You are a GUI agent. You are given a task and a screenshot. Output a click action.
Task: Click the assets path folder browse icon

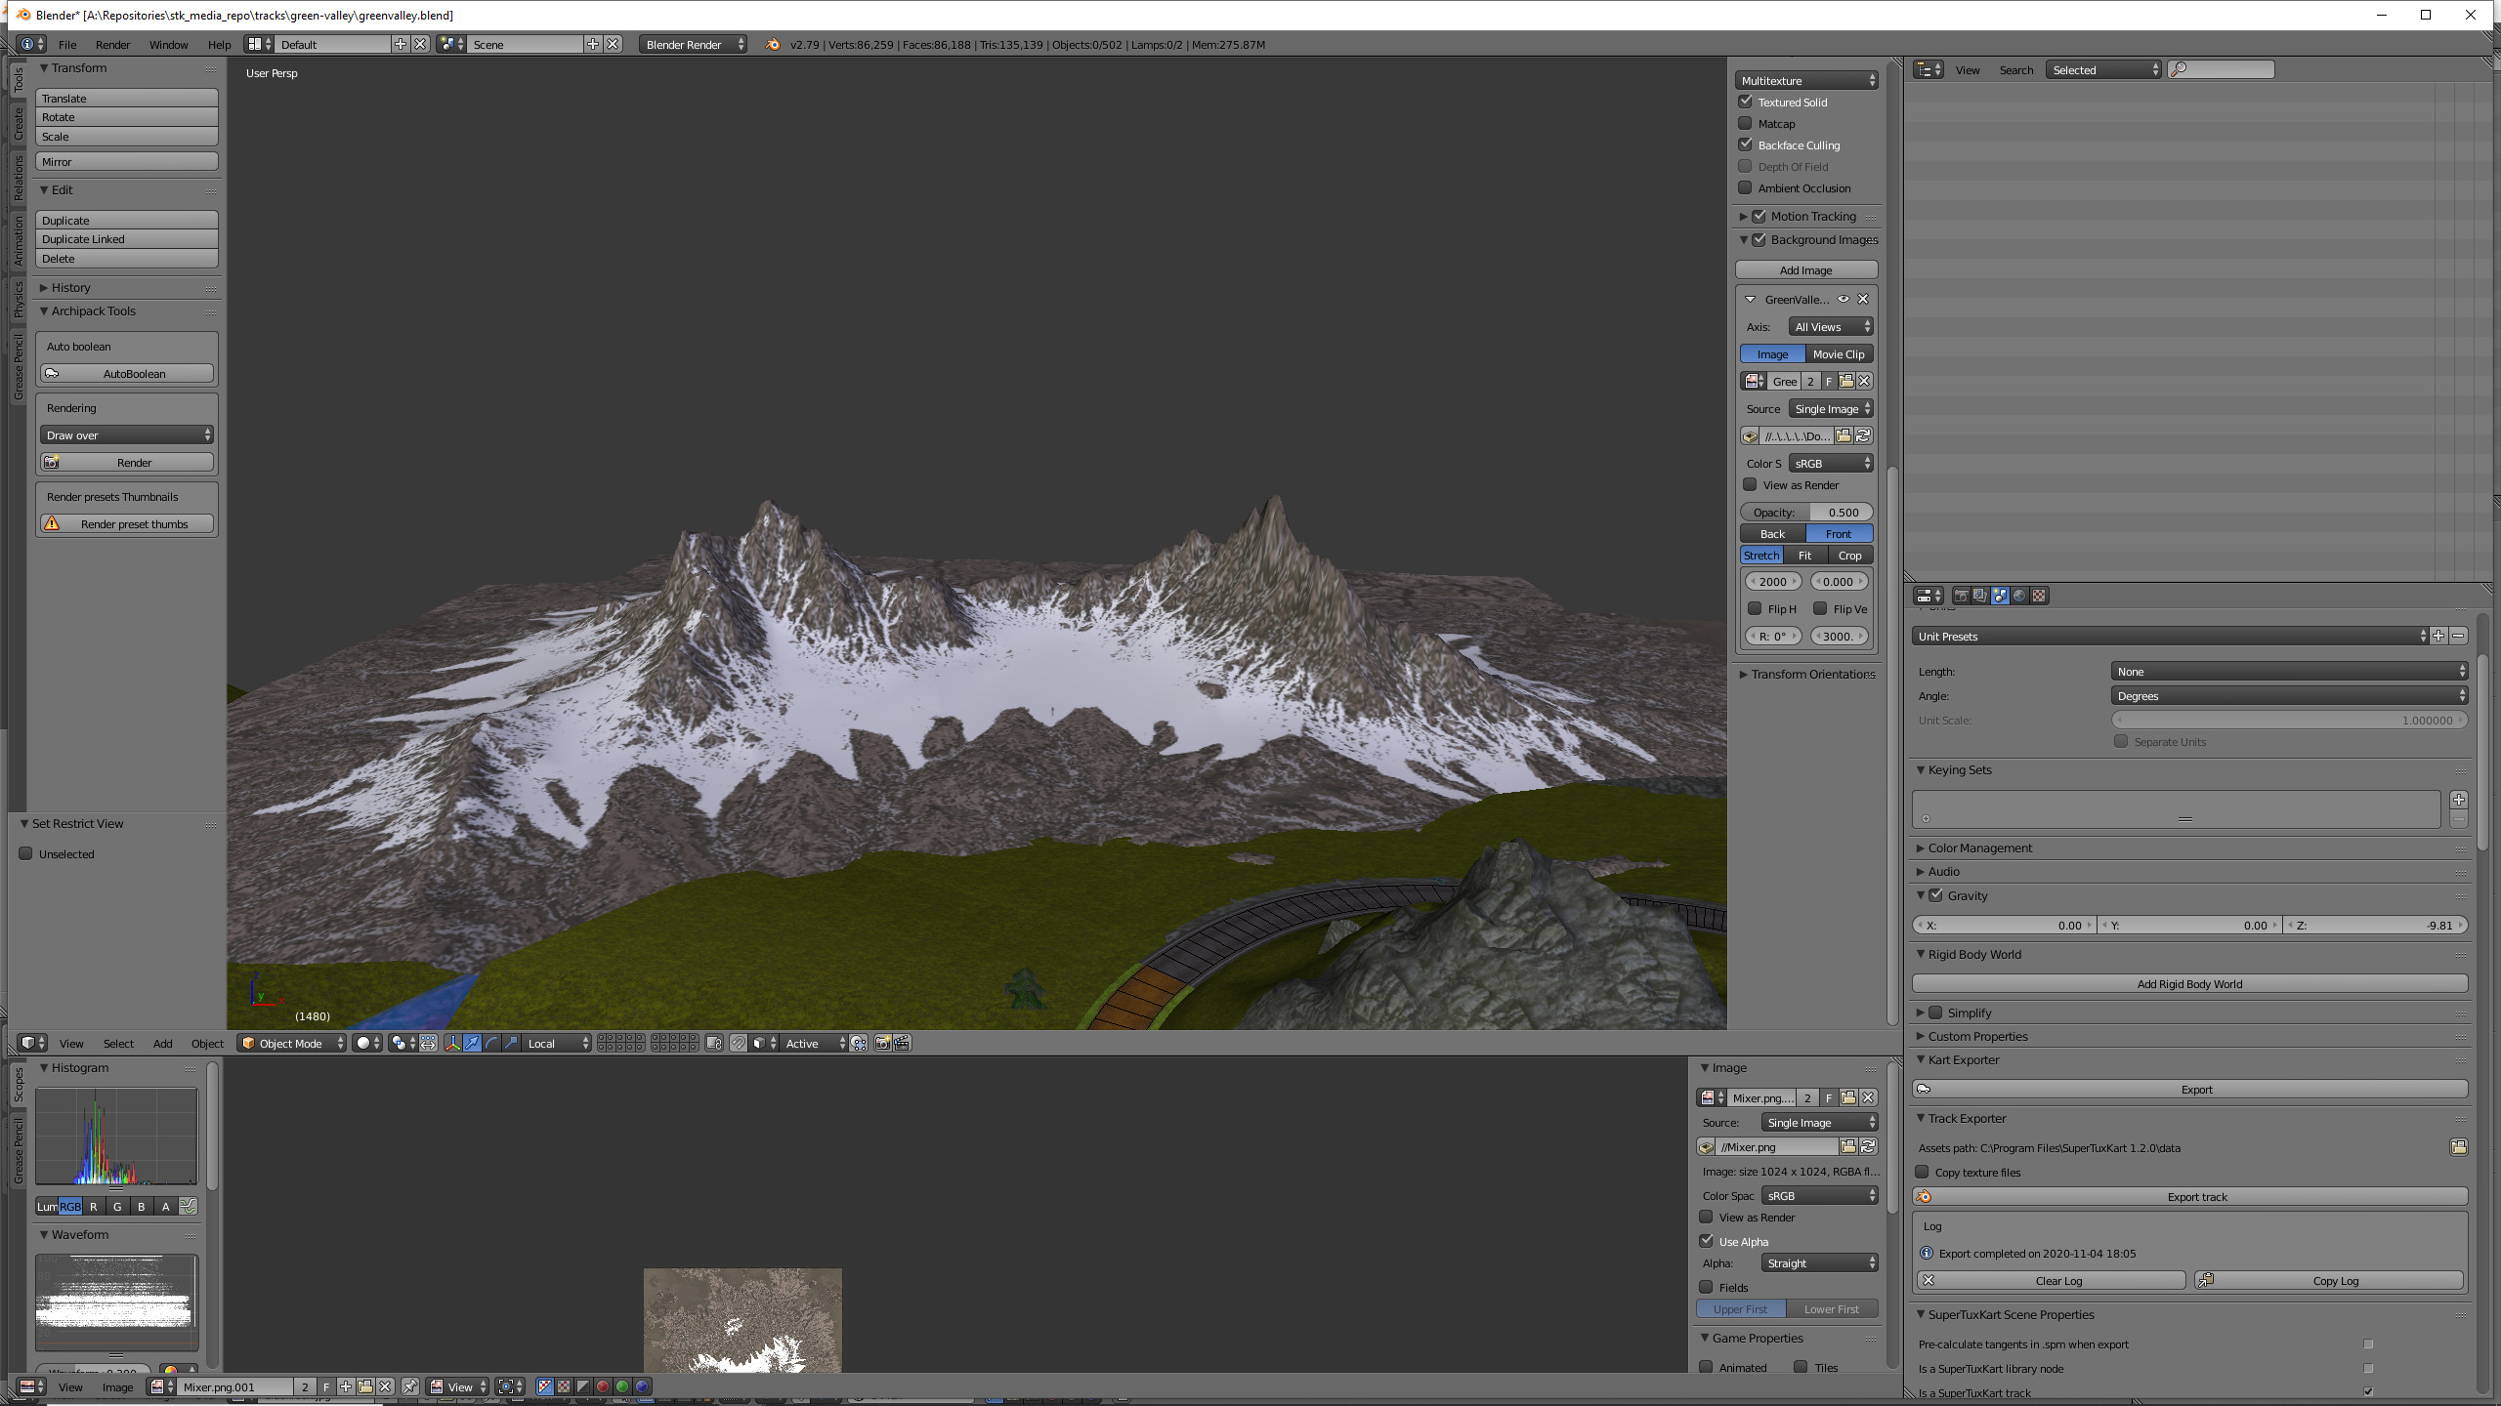(x=2458, y=1147)
